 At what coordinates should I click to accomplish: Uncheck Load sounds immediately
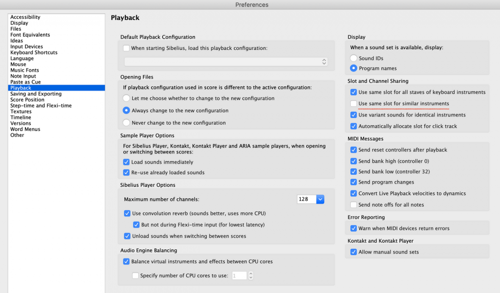click(126, 162)
